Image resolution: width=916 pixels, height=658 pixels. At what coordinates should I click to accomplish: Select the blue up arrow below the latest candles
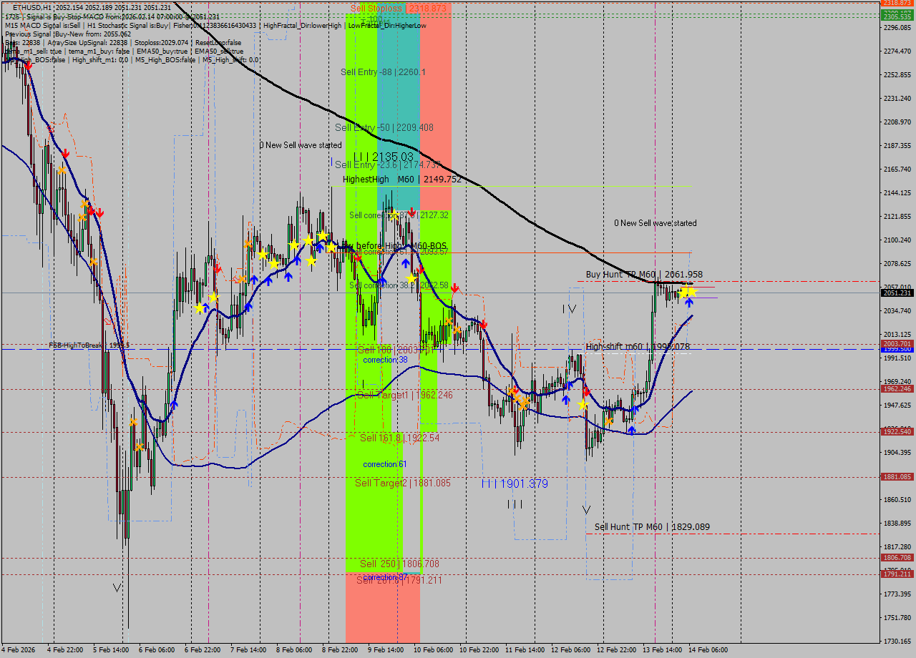[689, 303]
